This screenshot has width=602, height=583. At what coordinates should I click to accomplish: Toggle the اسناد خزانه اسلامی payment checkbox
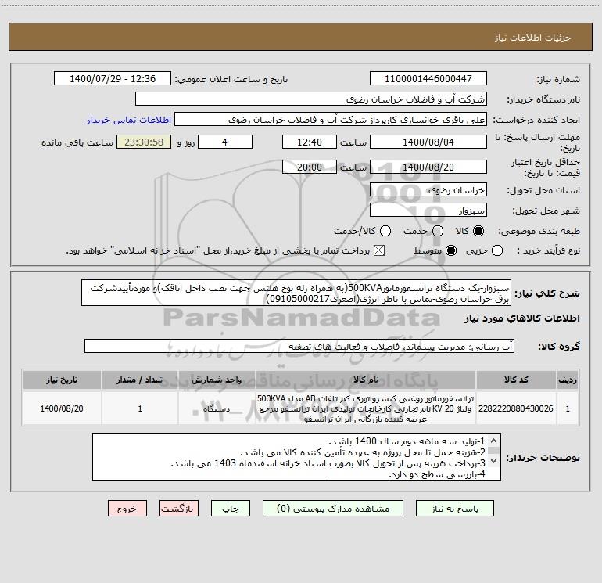(x=379, y=251)
